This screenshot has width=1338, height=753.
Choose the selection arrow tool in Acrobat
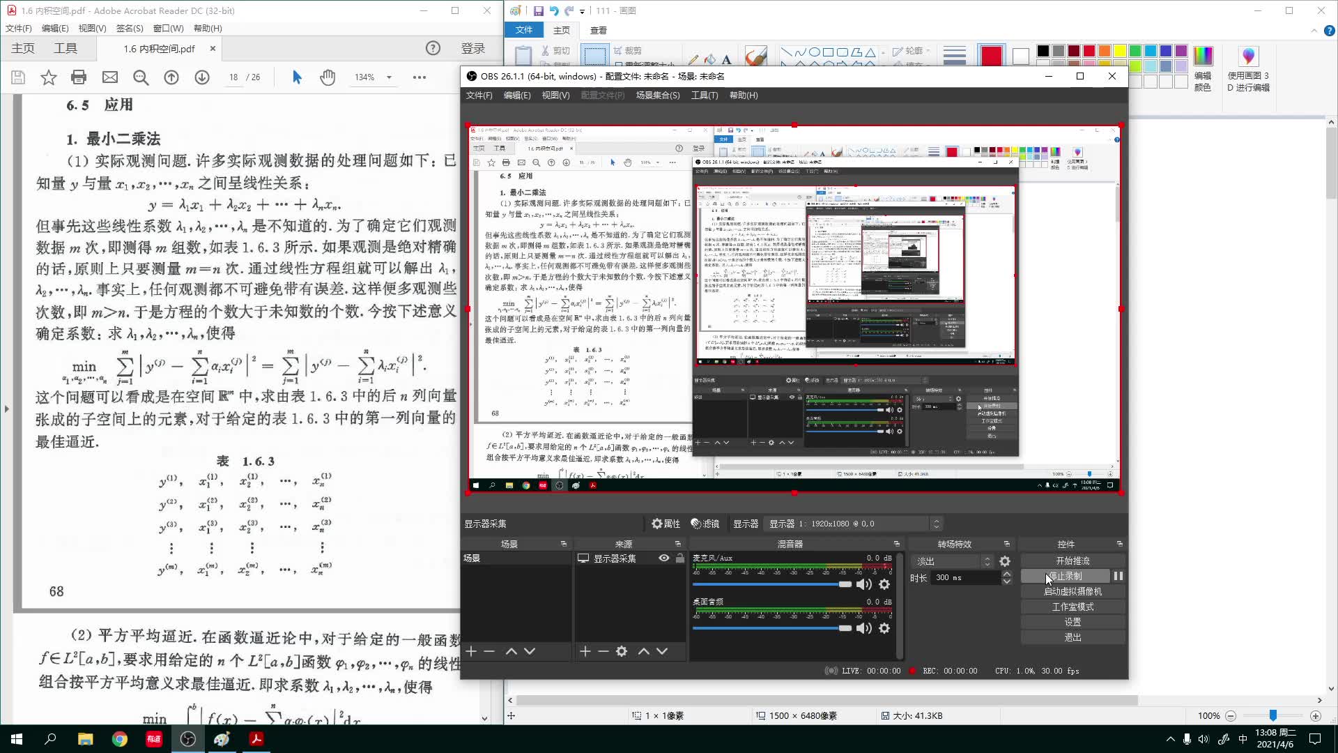[x=297, y=77]
